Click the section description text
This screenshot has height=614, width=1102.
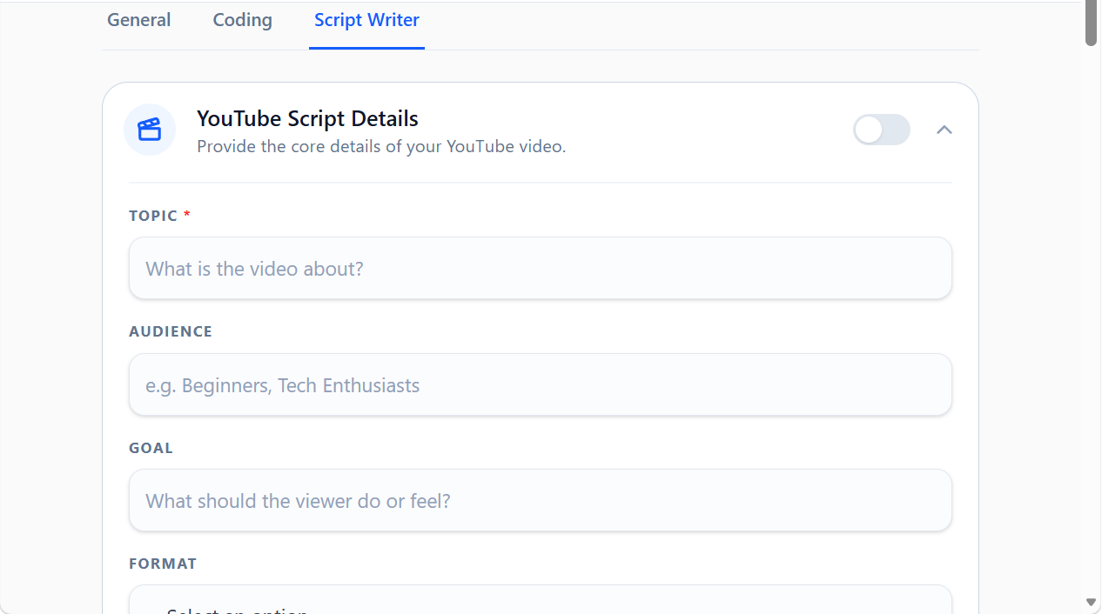(380, 146)
